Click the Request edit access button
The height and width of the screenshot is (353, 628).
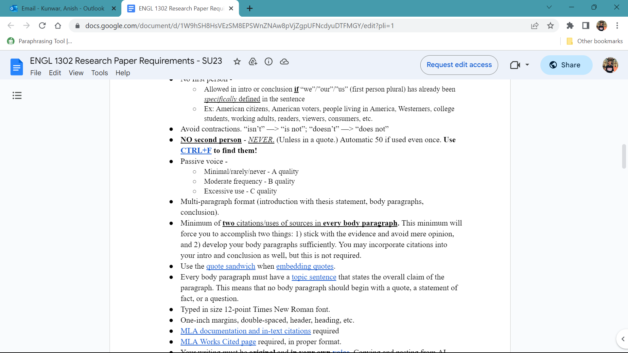459,65
